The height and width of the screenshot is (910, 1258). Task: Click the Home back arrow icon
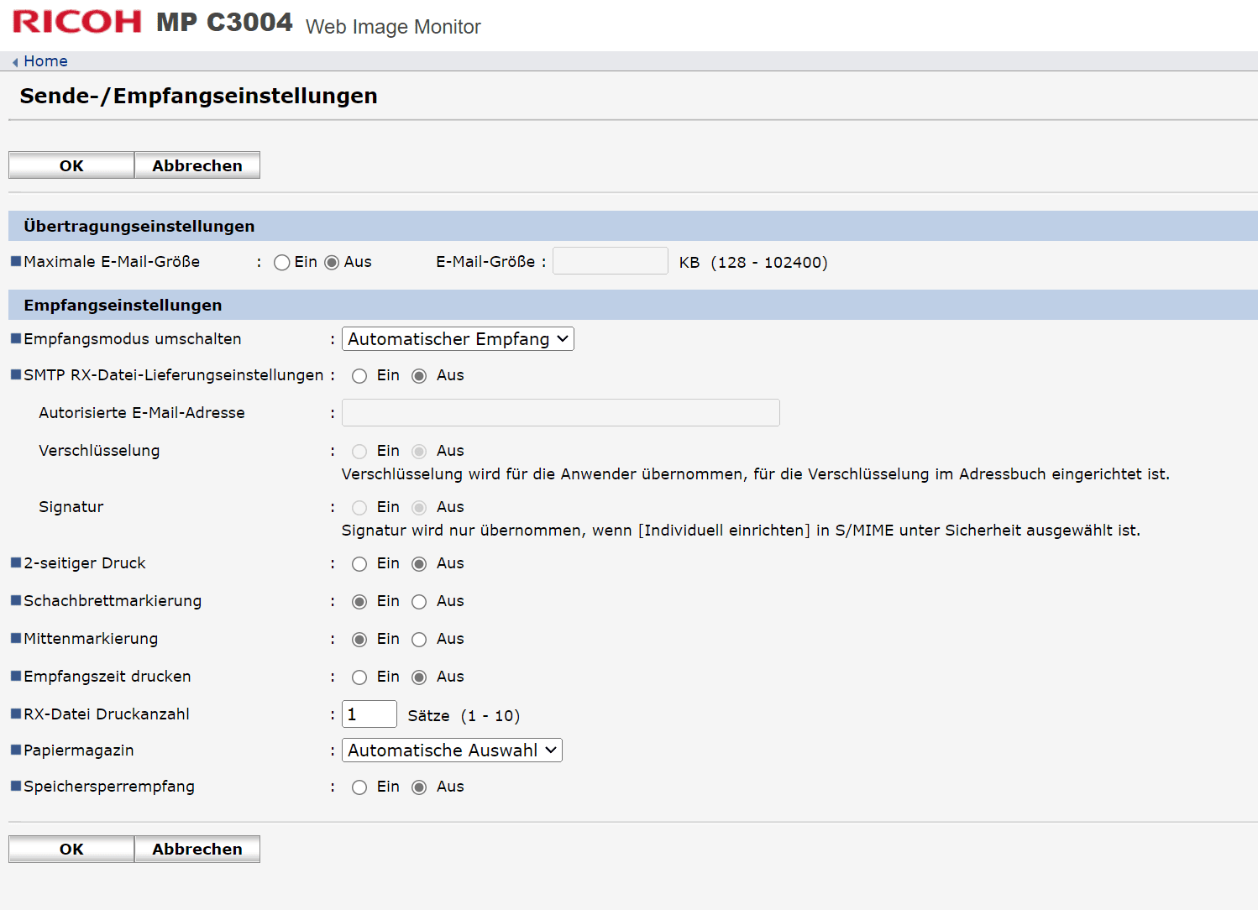15,62
